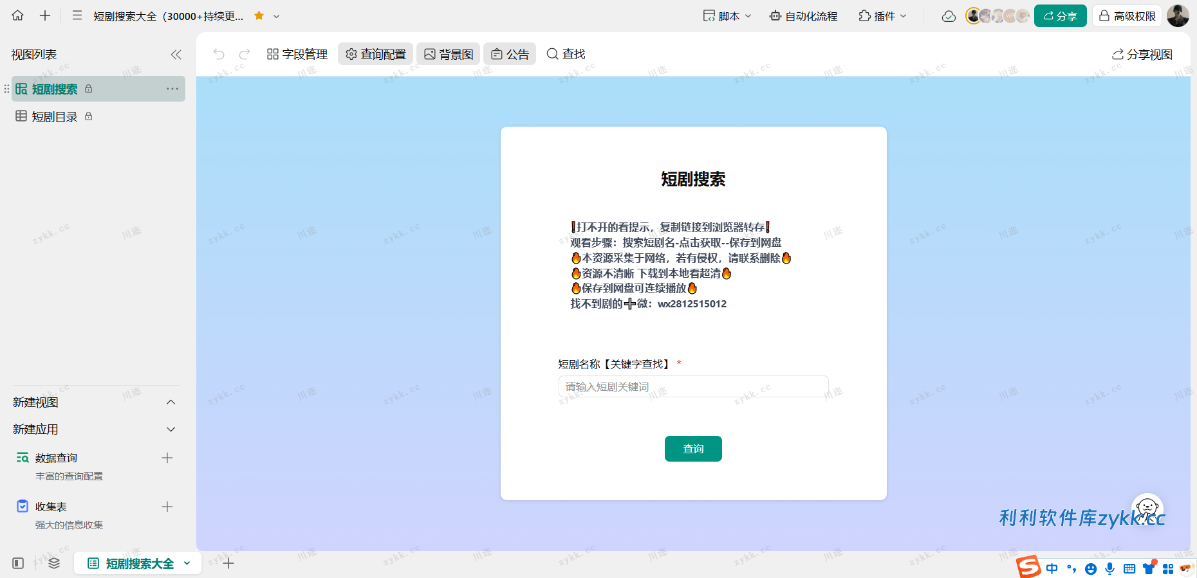Image resolution: width=1197 pixels, height=578 pixels.
Task: Add a new 数据查询 view with plus
Action: tap(167, 458)
